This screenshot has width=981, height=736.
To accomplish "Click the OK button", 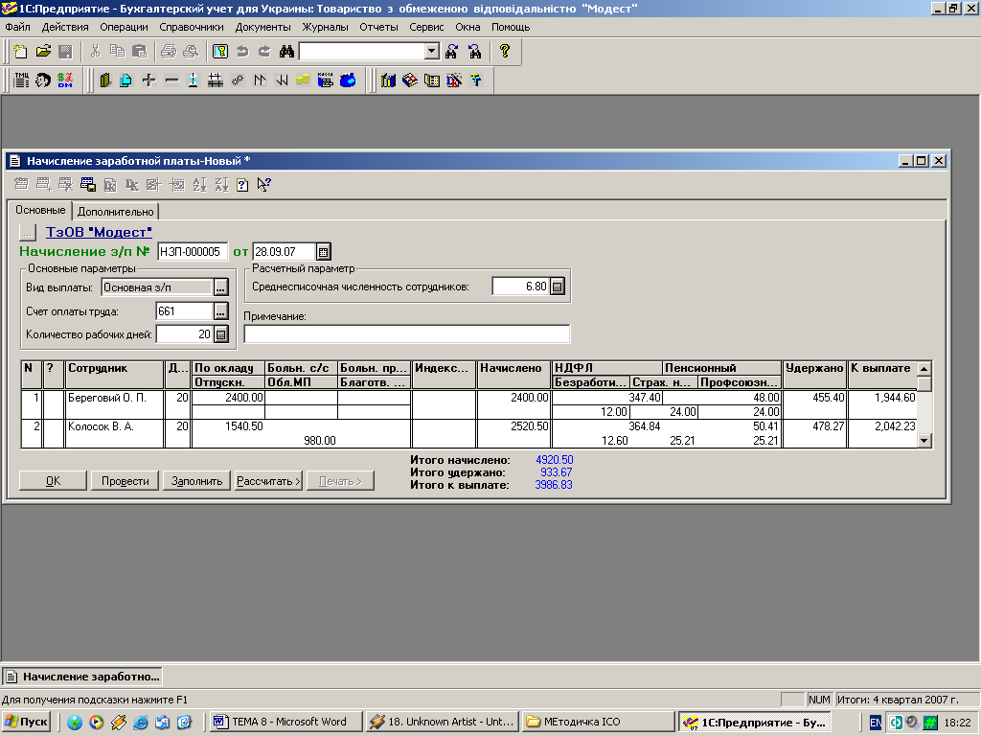I will click(54, 481).
